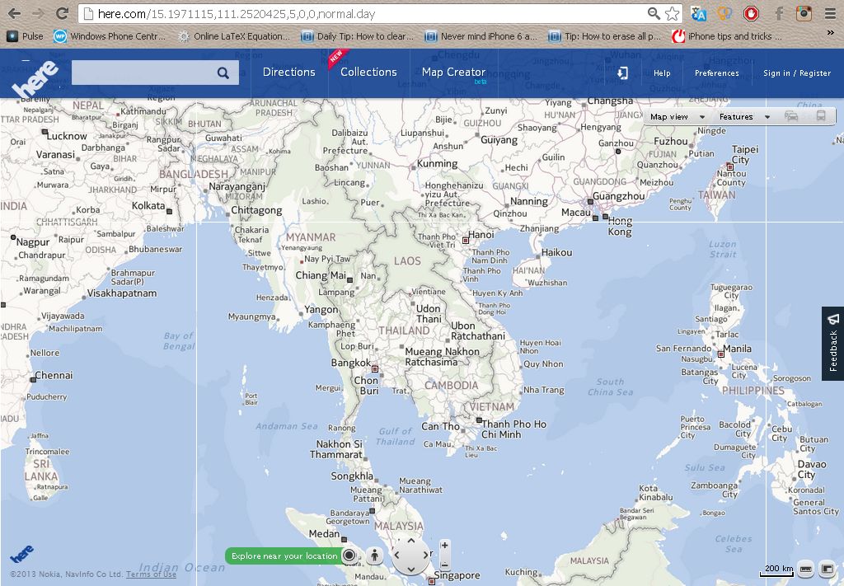Expand the Features dropdown

(x=744, y=117)
